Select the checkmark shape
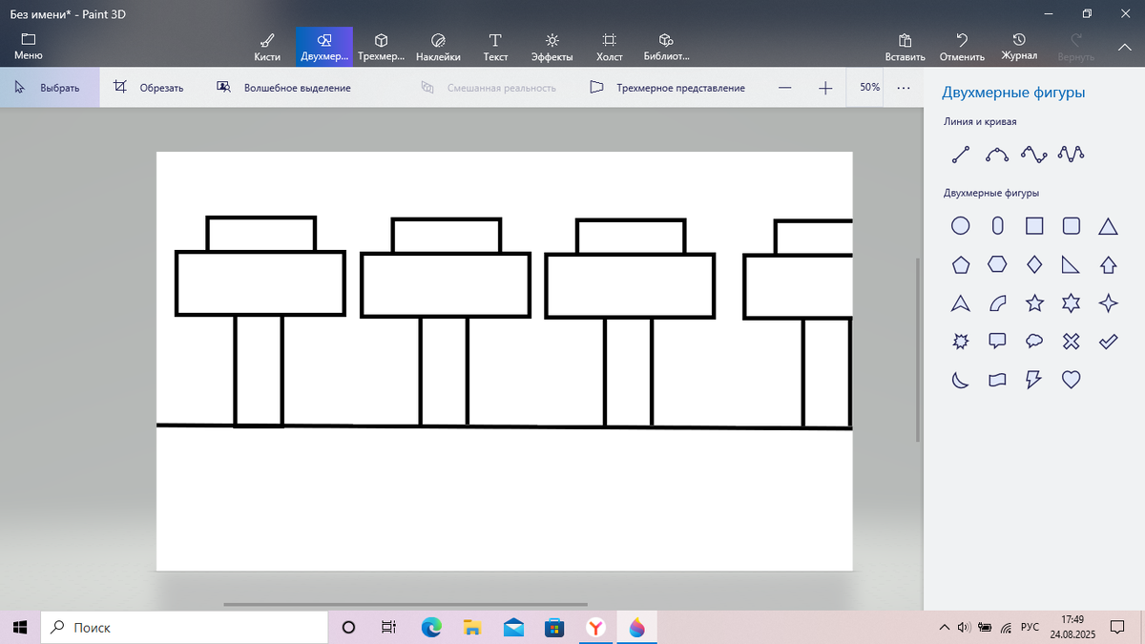Screen dimensions: 1145x644 (x=1108, y=341)
